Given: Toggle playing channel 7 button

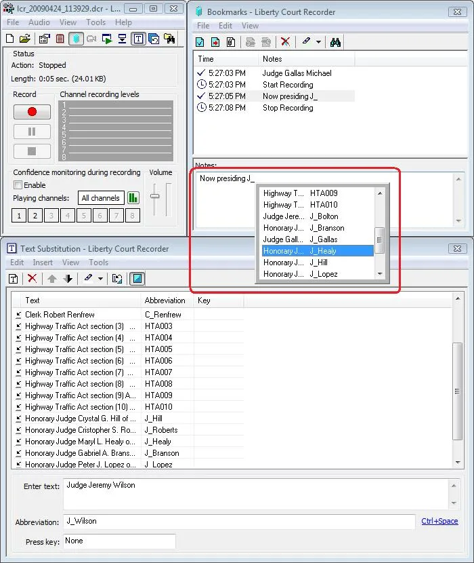Looking at the screenshot, I should point(116,216).
